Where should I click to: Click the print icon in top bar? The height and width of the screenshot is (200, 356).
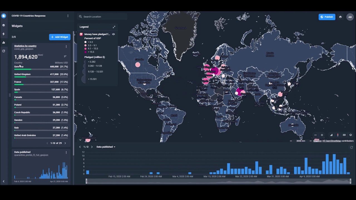click(340, 17)
